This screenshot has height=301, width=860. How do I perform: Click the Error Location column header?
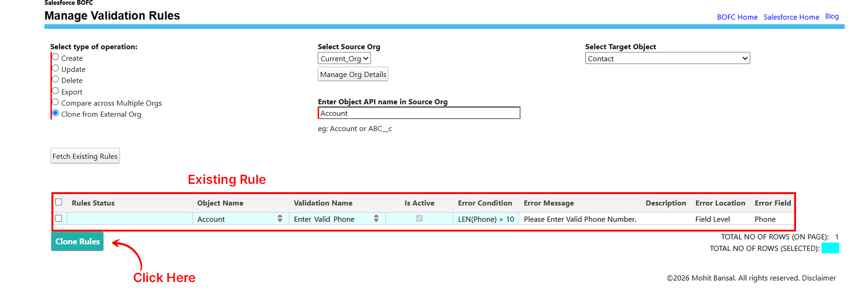[x=720, y=203]
